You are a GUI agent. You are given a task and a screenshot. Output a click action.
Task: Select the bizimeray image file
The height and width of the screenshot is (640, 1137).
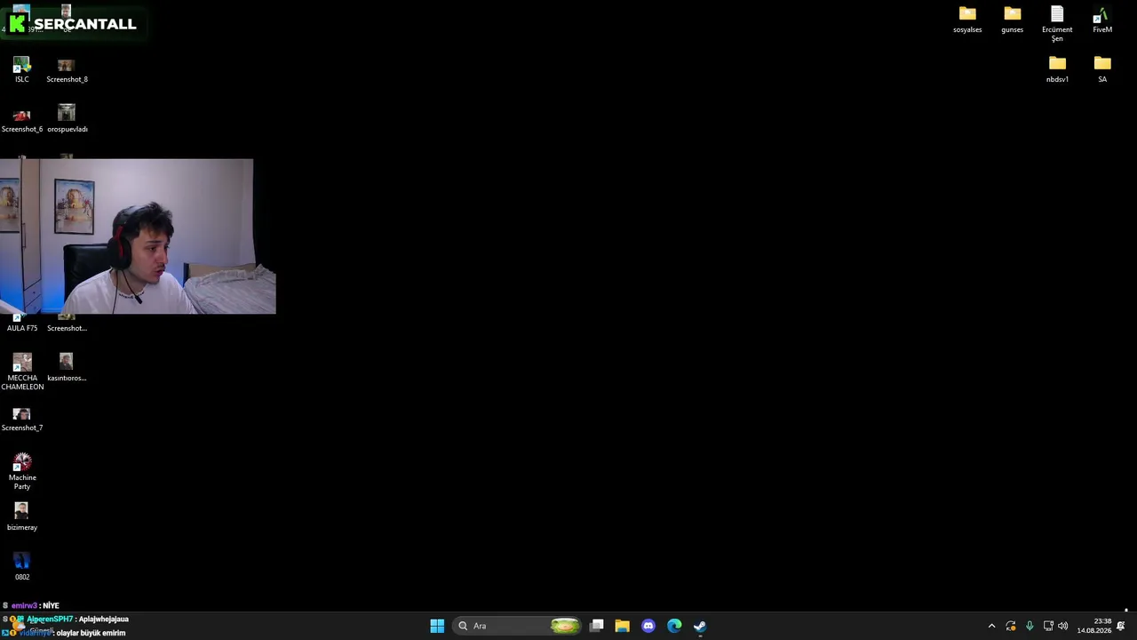[22, 516]
